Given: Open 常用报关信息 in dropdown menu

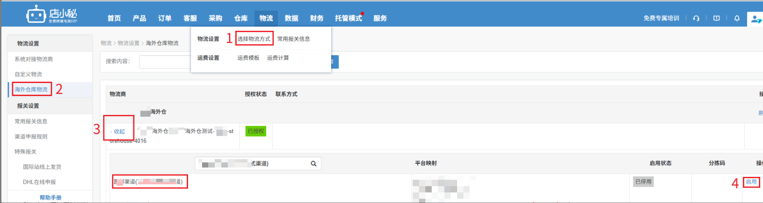Looking at the screenshot, I should tap(293, 39).
